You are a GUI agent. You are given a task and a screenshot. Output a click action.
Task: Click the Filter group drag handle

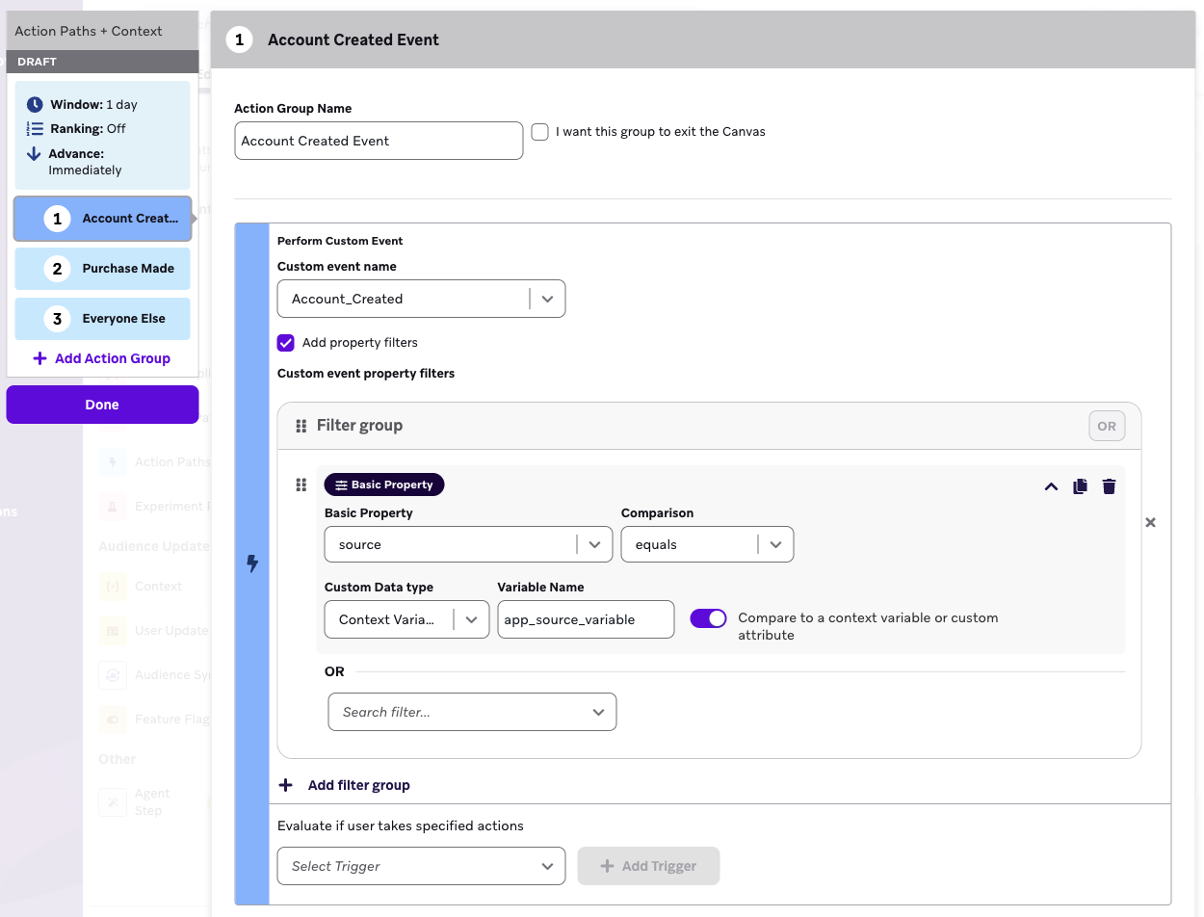[x=301, y=426]
